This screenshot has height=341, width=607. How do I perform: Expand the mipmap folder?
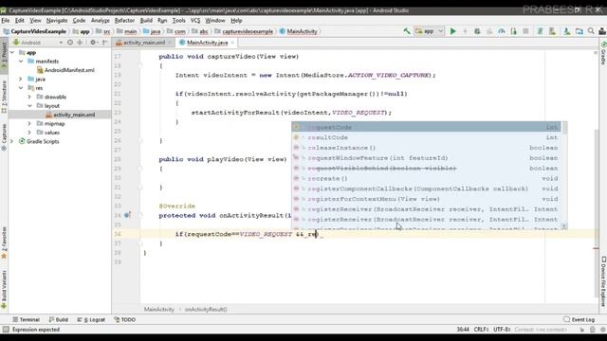(x=29, y=123)
